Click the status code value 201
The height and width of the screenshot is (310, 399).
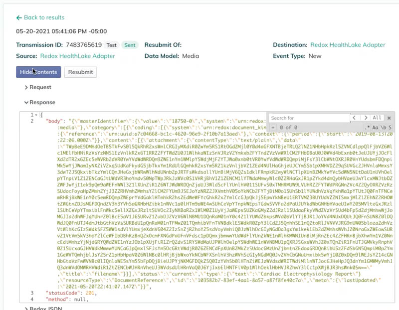click(x=90, y=293)
